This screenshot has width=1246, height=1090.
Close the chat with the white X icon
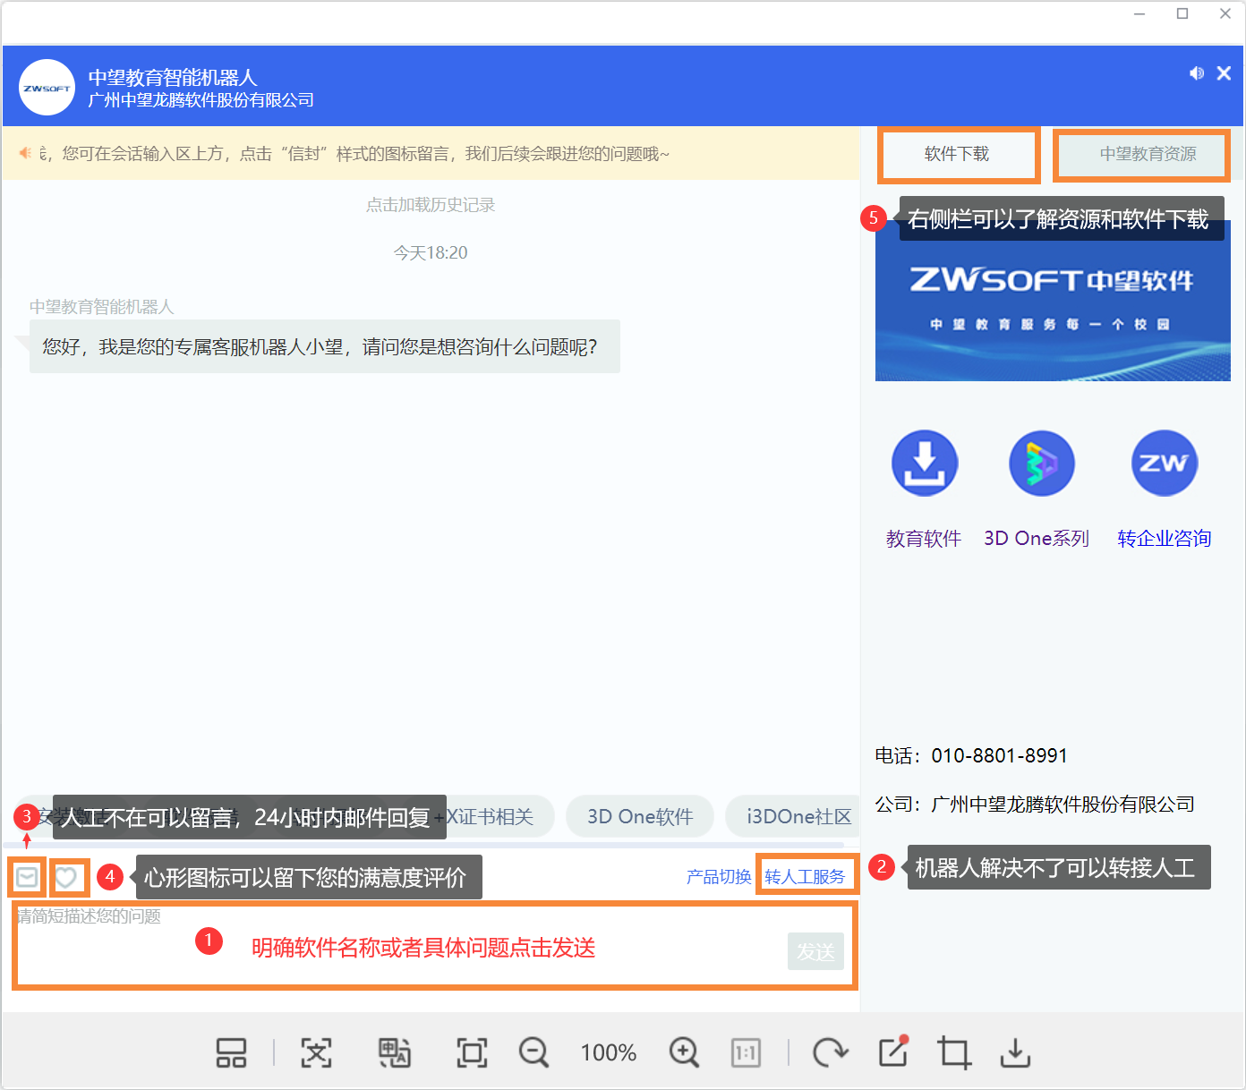click(x=1224, y=73)
